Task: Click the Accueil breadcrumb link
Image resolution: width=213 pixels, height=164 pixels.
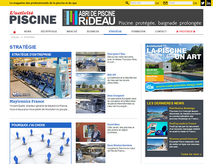Action: pos(15,37)
